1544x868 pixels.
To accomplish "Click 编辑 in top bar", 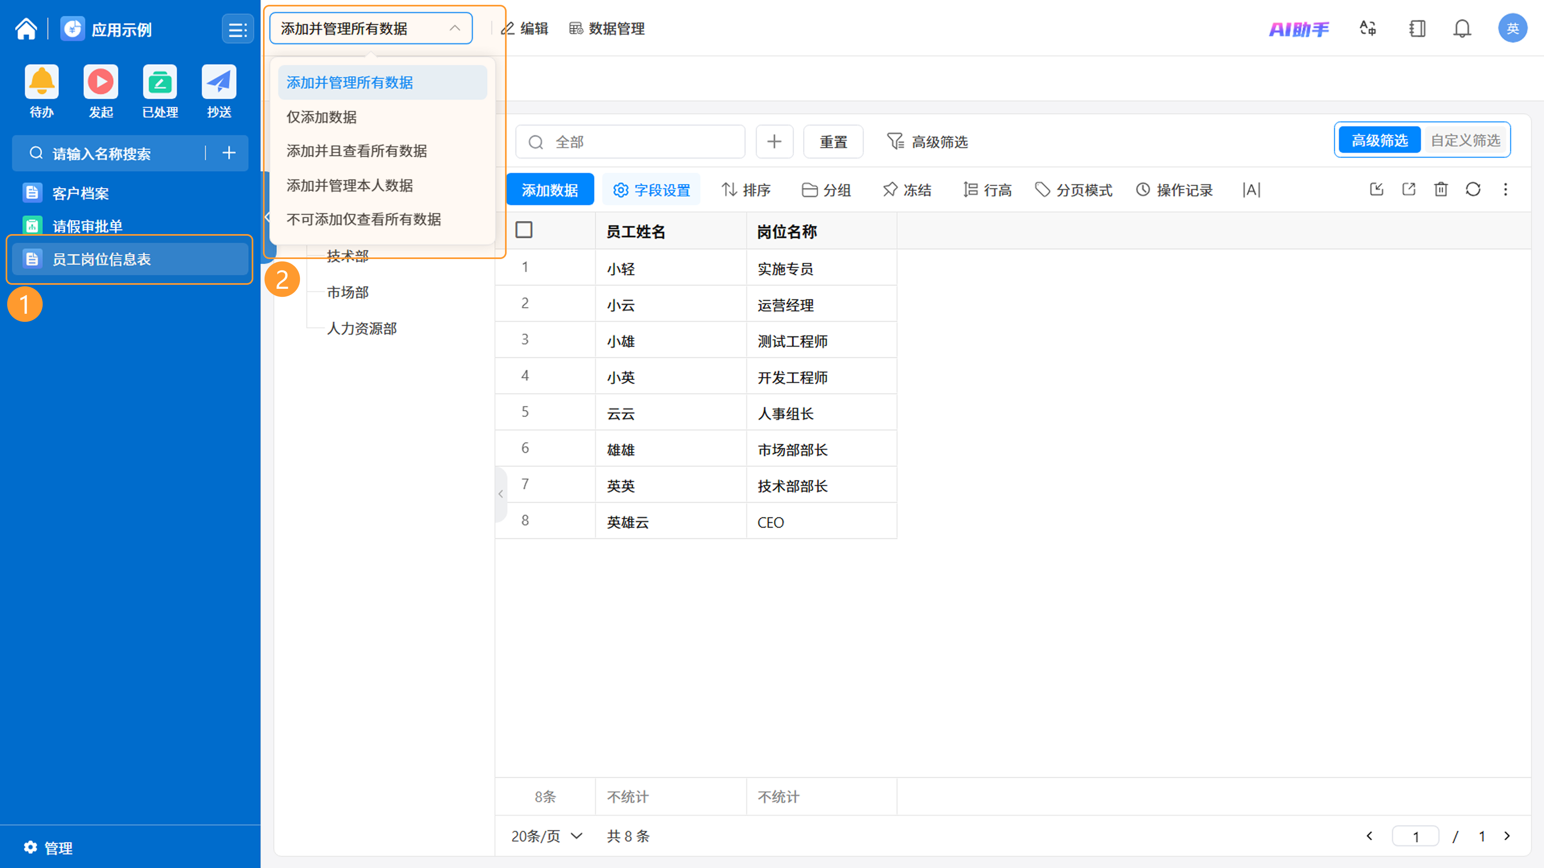I will (525, 28).
